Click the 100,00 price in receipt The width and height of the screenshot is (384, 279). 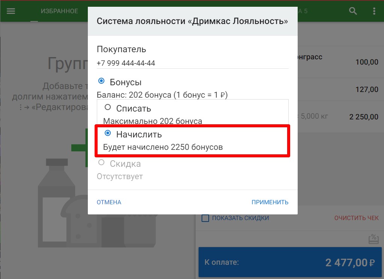pos(367,62)
